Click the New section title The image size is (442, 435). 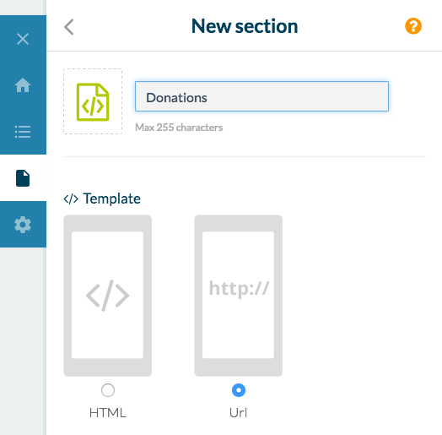[x=245, y=26]
